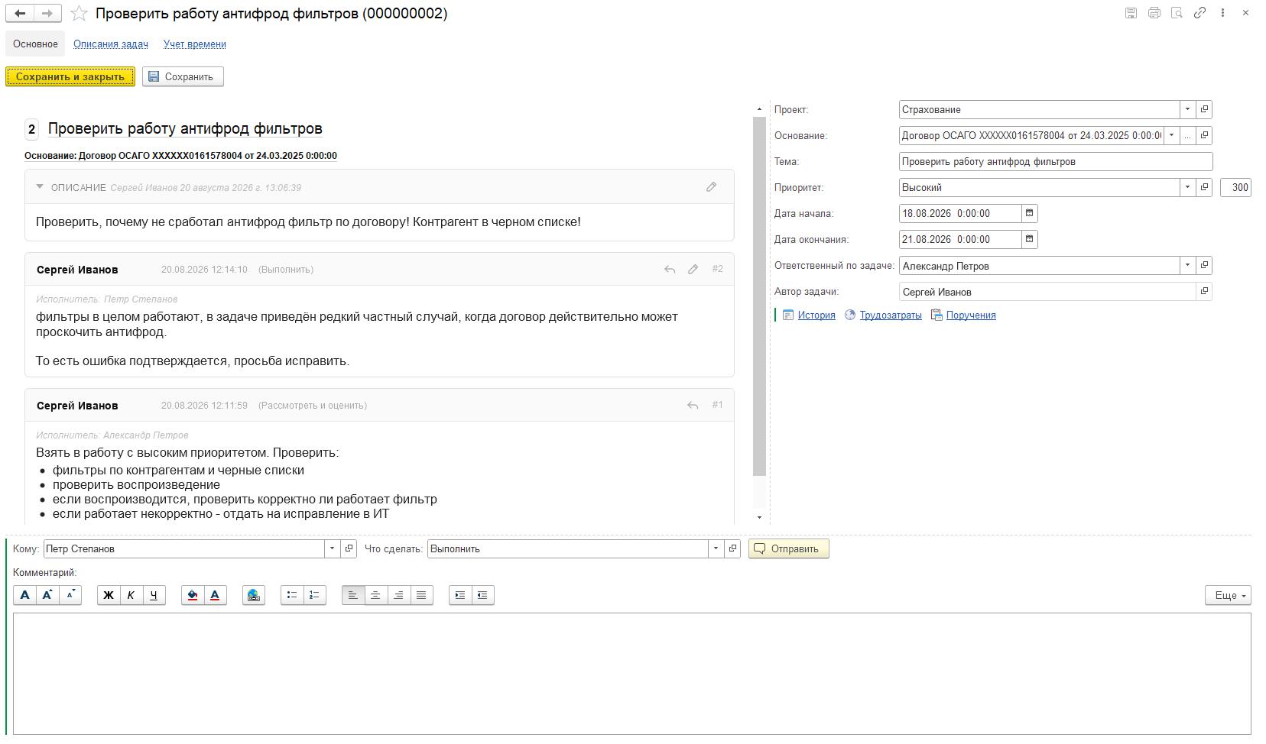Collapse the ОПИСАНИЕ section triangle
This screenshot has width=1266, height=744.
(x=40, y=186)
